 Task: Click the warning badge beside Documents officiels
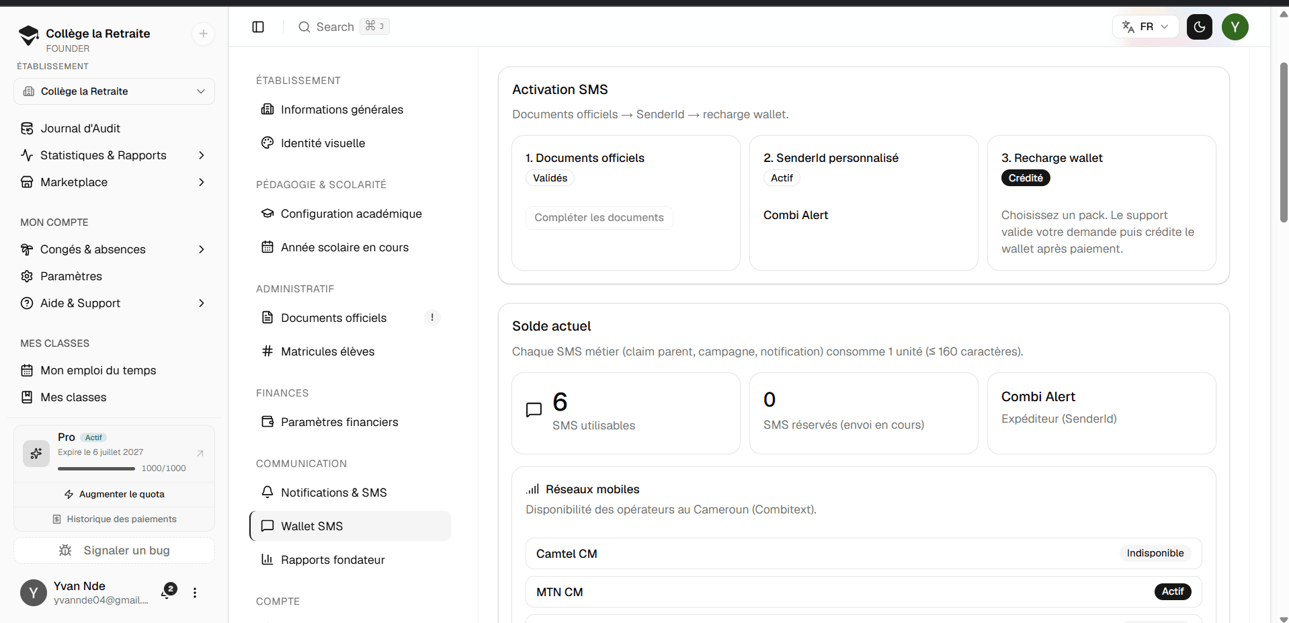[x=432, y=317]
